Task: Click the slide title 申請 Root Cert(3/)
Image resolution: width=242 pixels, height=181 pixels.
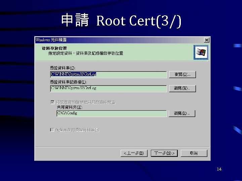Action: click(x=121, y=21)
